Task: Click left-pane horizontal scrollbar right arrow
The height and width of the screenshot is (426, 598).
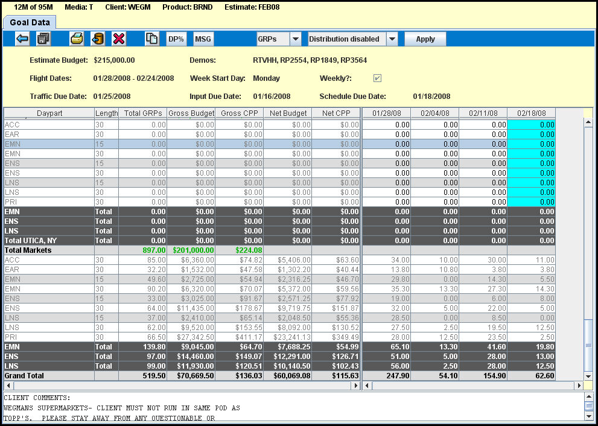Action: [356, 386]
